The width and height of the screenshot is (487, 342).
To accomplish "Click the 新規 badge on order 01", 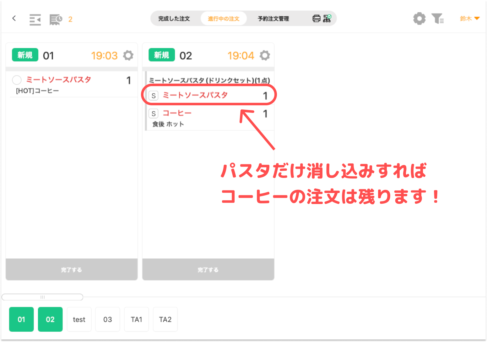I will click(x=25, y=55).
